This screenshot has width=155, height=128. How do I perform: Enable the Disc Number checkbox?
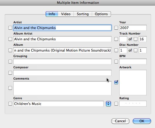116,50
